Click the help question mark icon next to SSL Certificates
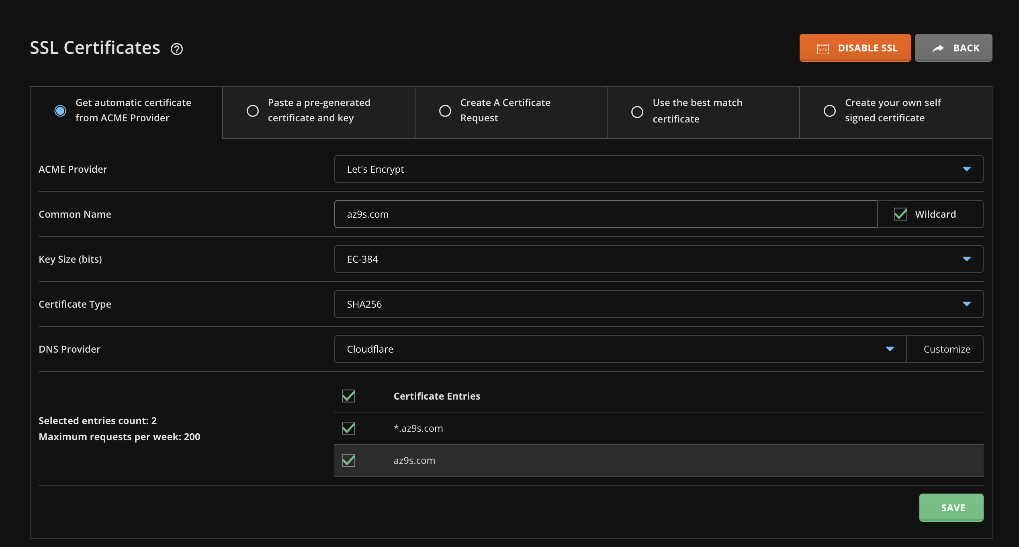Viewport: 1019px width, 547px height. pos(177,49)
